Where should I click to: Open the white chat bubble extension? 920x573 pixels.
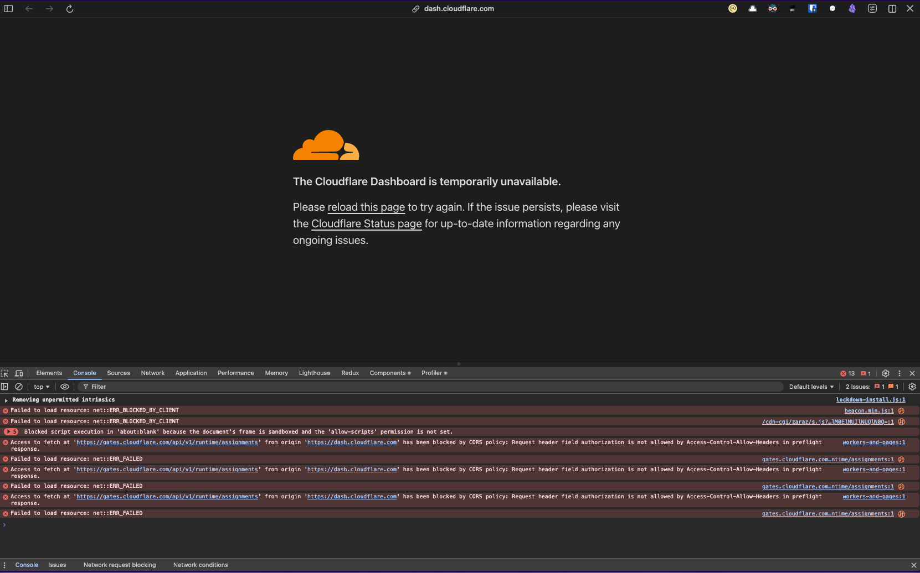coord(832,8)
